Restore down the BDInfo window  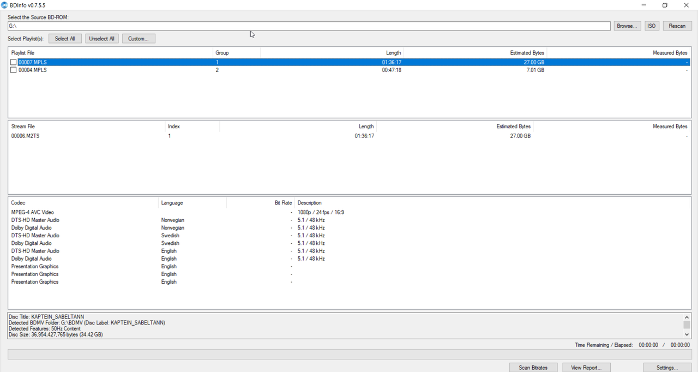coord(665,5)
